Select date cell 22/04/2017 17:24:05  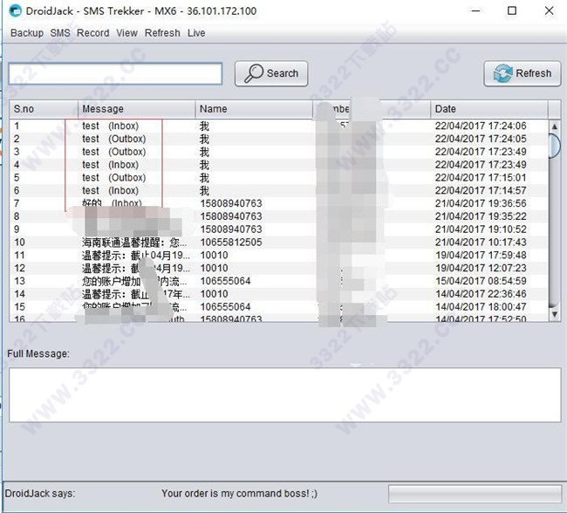[x=481, y=139]
